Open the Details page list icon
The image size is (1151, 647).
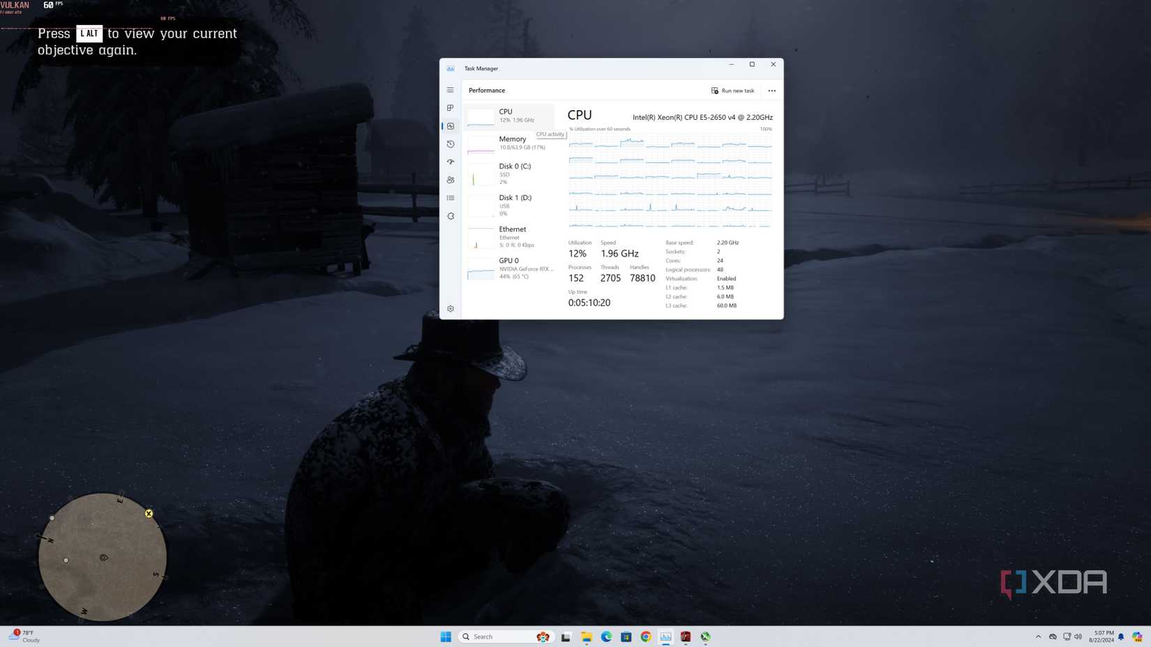tap(450, 198)
